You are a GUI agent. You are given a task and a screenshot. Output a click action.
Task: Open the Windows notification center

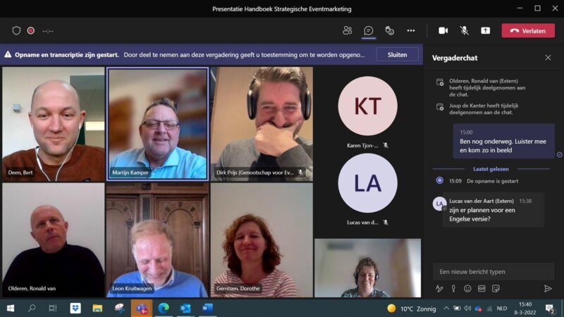tap(550, 309)
